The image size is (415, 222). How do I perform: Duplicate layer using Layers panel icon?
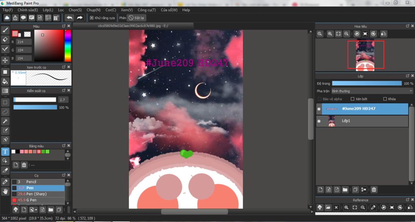coord(355,190)
